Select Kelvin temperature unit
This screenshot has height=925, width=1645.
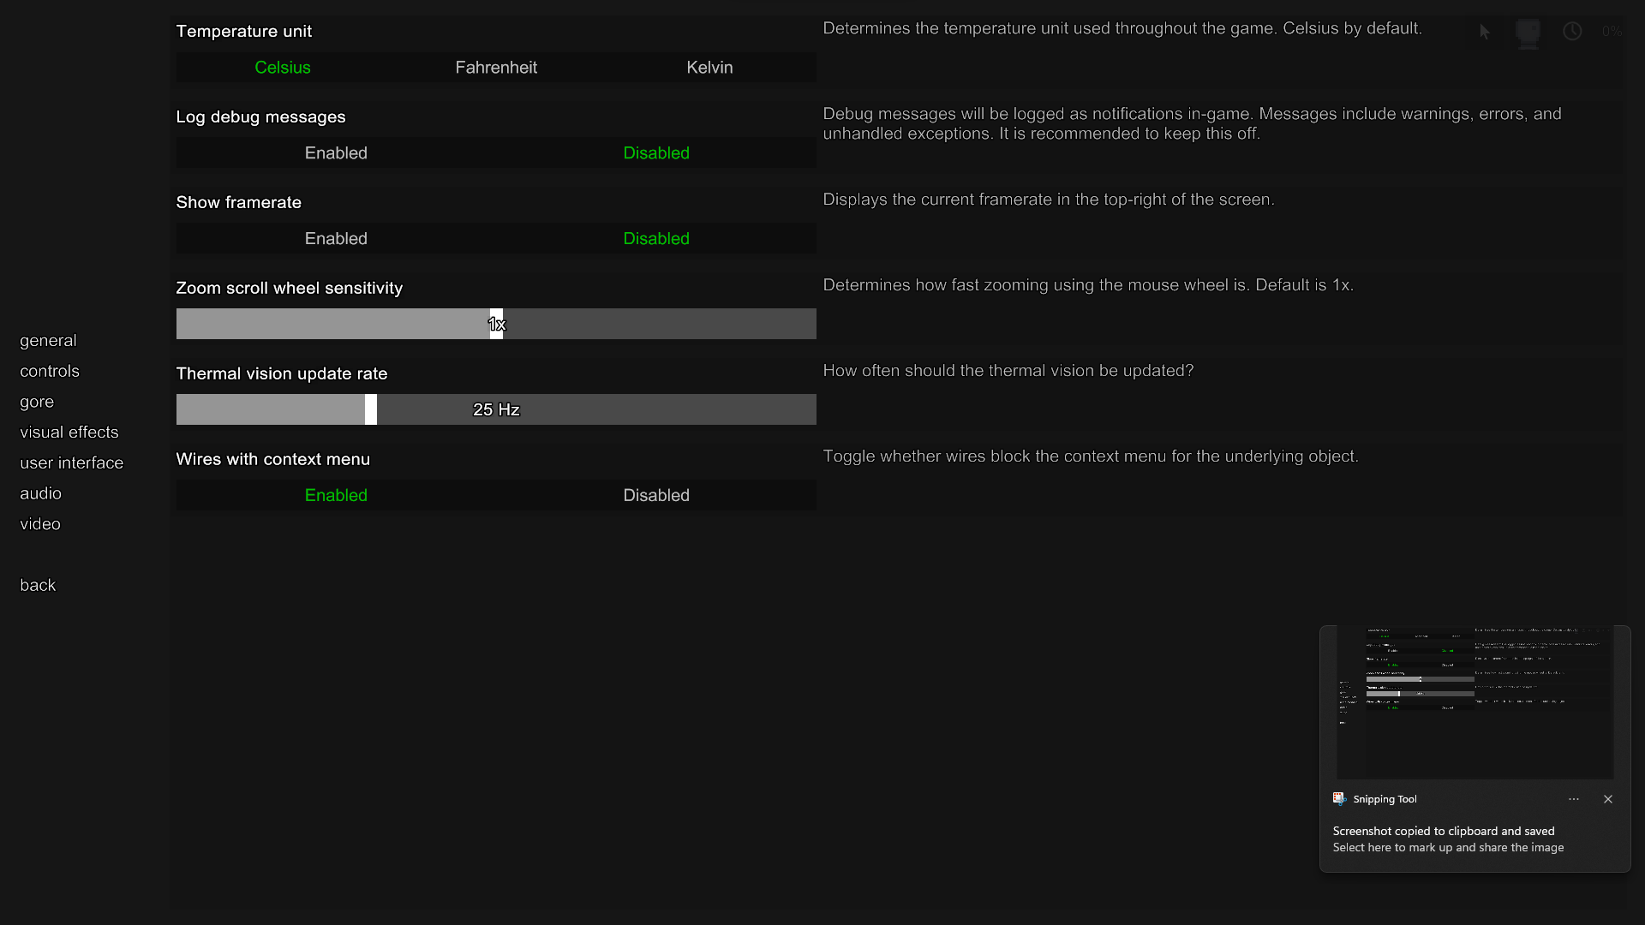[709, 68]
